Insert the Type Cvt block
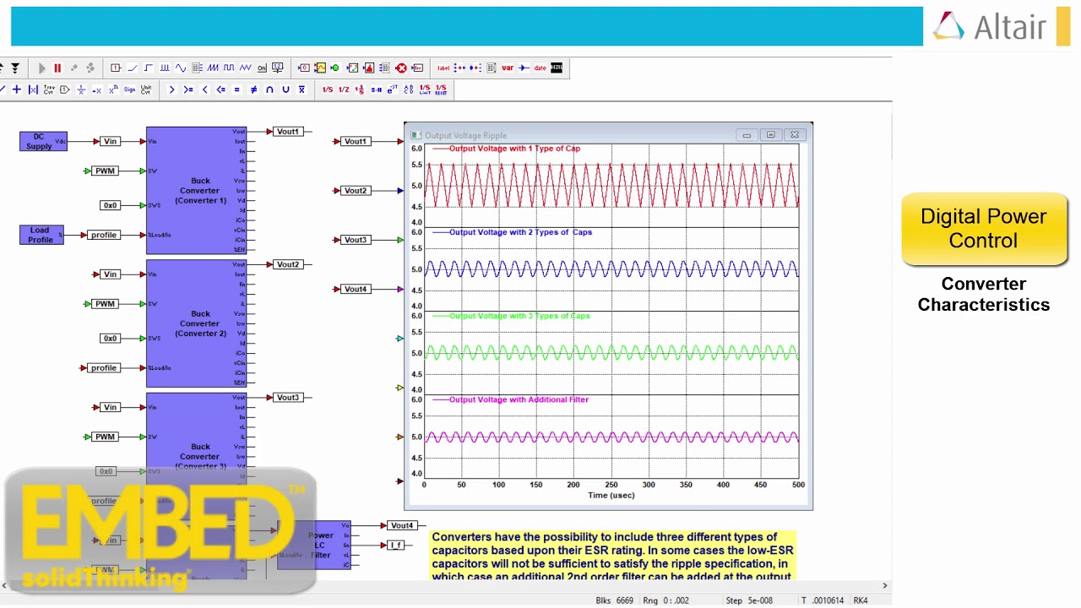 pyautogui.click(x=49, y=90)
